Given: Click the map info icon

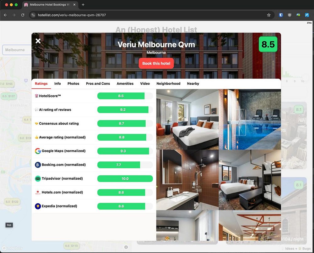Looking at the screenshot, I should point(126,247).
